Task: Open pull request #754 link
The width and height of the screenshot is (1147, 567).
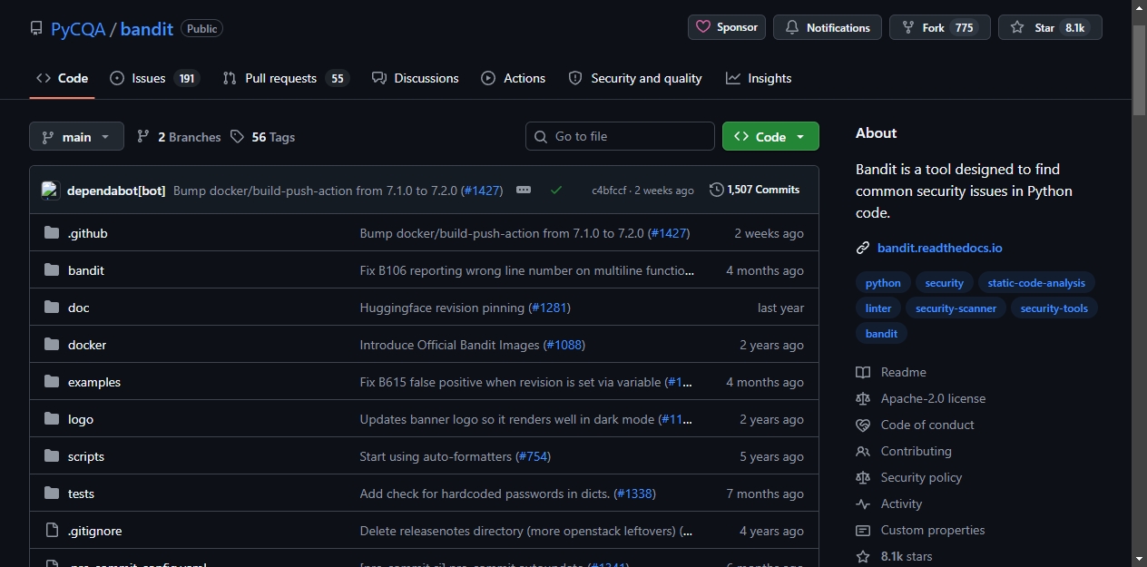Action: pos(534,456)
